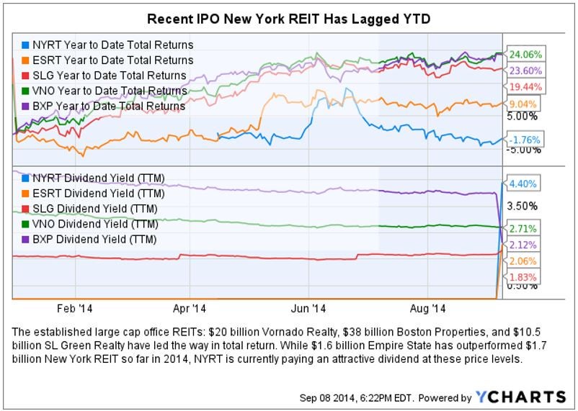Click the green VNO total returns legend swatch
Viewport: 578px width, 411px height.
click(25, 91)
